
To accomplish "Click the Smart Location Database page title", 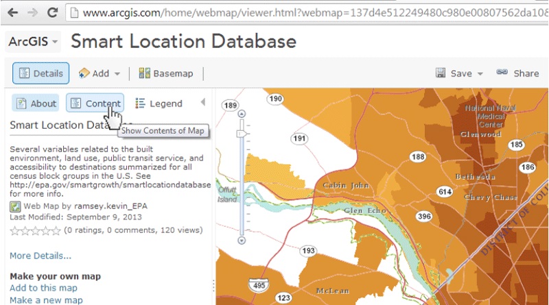I will [x=183, y=42].
